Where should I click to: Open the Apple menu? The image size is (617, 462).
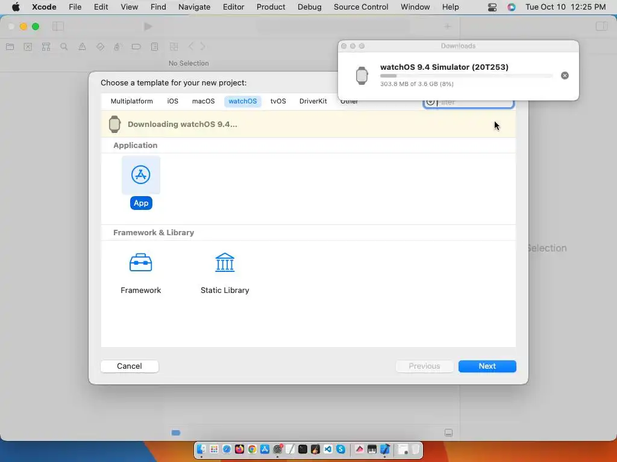[16, 7]
